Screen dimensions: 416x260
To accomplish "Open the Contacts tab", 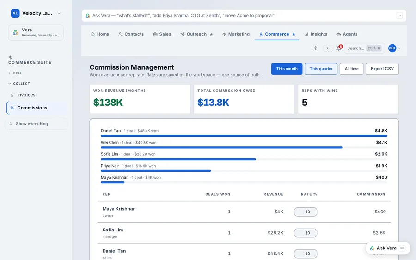I will point(131,34).
